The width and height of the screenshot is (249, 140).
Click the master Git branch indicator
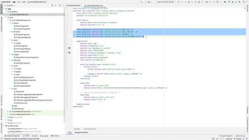pyautogui.click(x=238, y=139)
